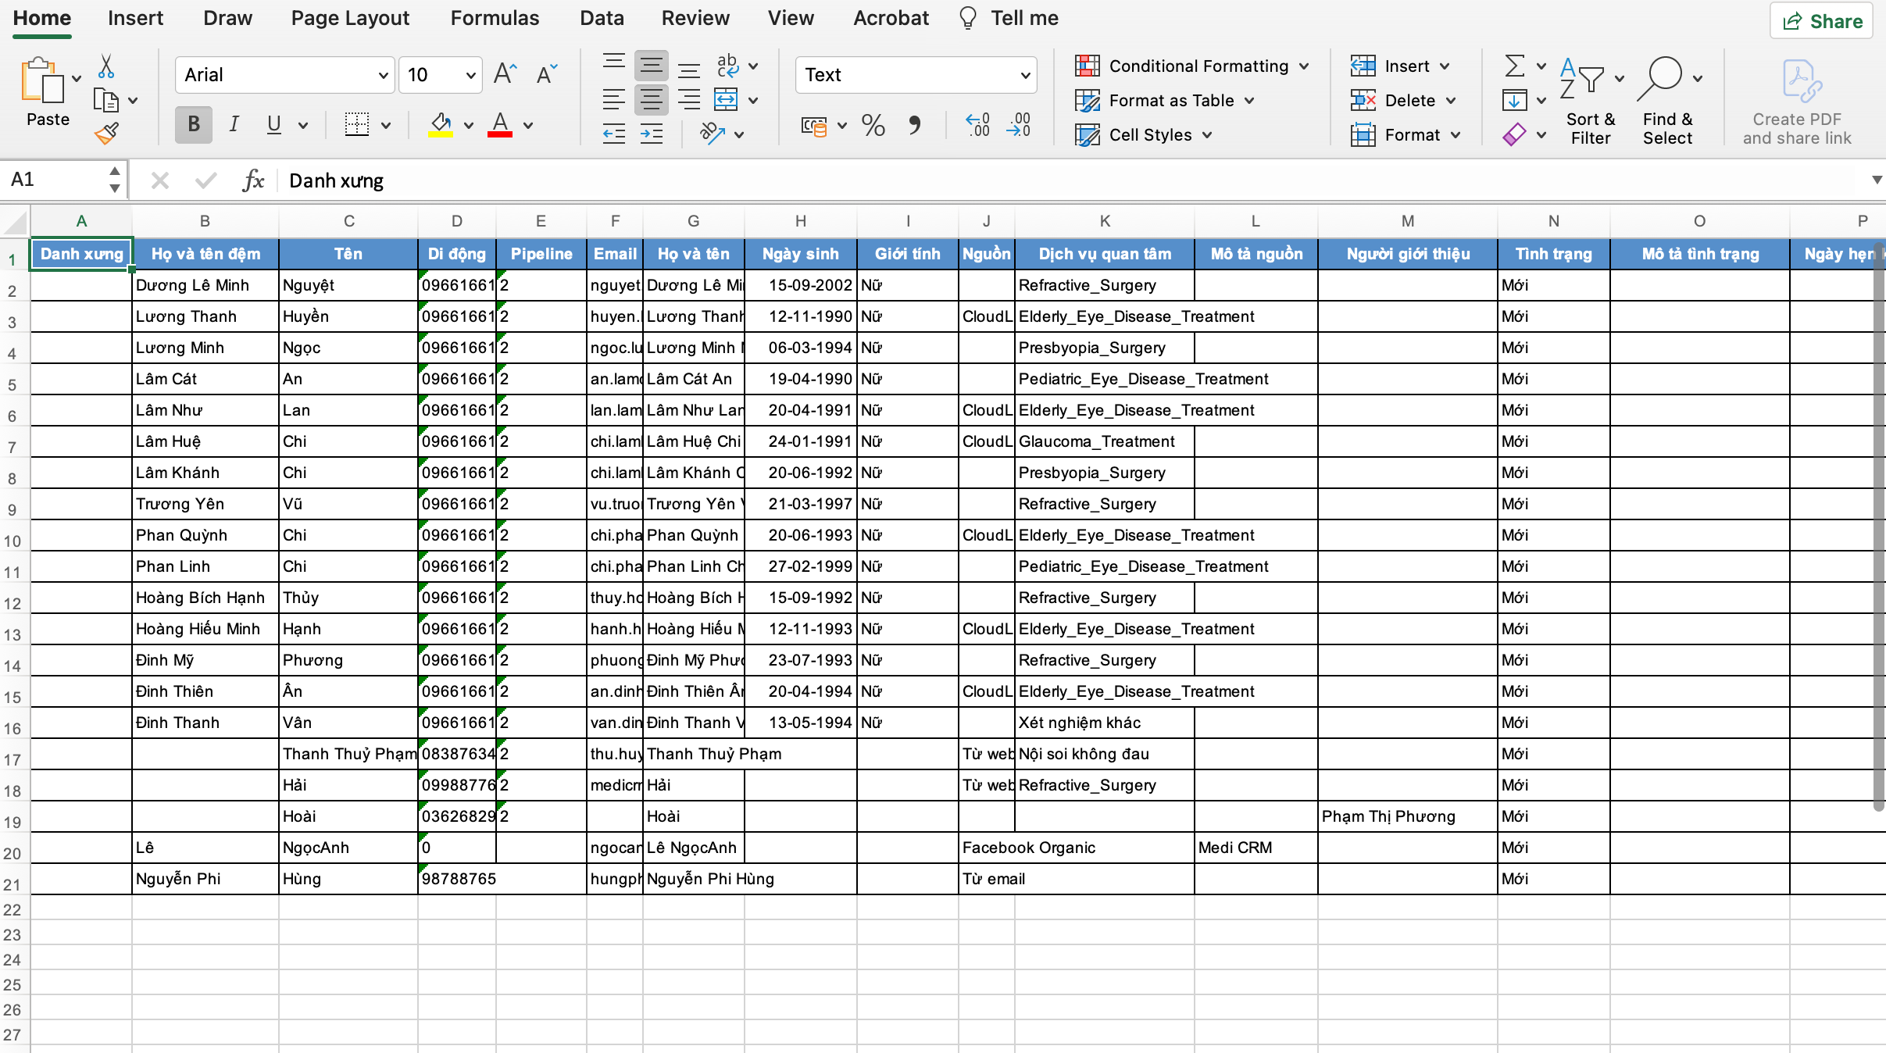
Task: Click the Comma Style icon
Action: (x=914, y=125)
